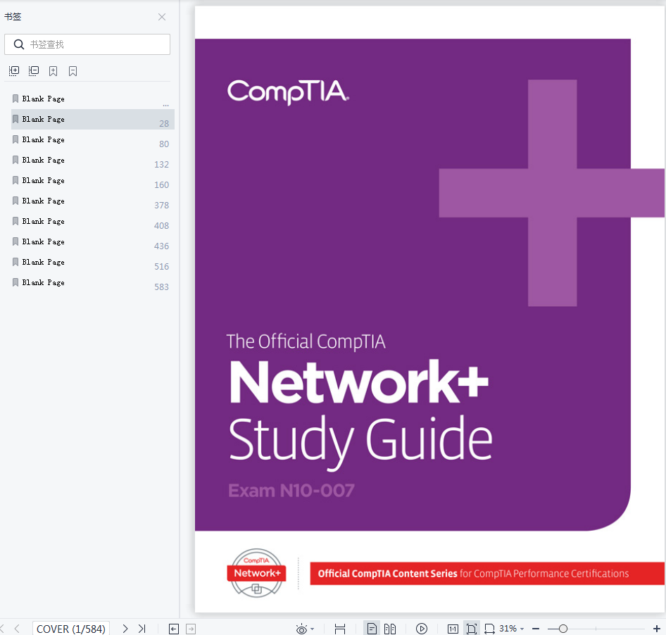666x635 pixels.
Task: Select the Blank Page bookmark showing an ellipsis
Action: (x=93, y=99)
